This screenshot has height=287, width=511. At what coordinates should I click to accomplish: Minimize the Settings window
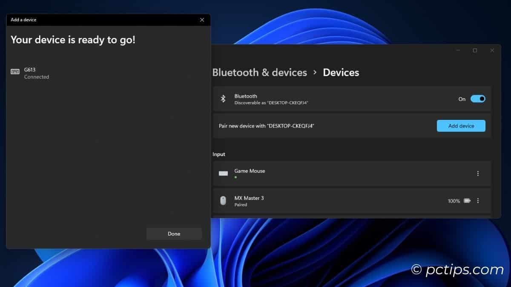click(x=458, y=50)
